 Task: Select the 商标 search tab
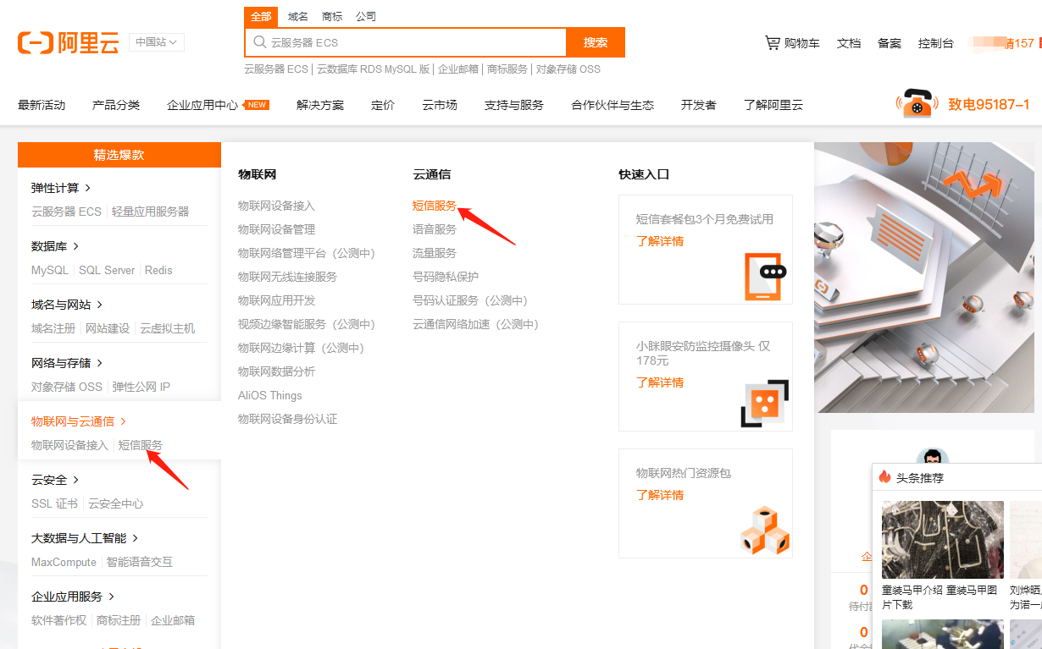(x=332, y=17)
